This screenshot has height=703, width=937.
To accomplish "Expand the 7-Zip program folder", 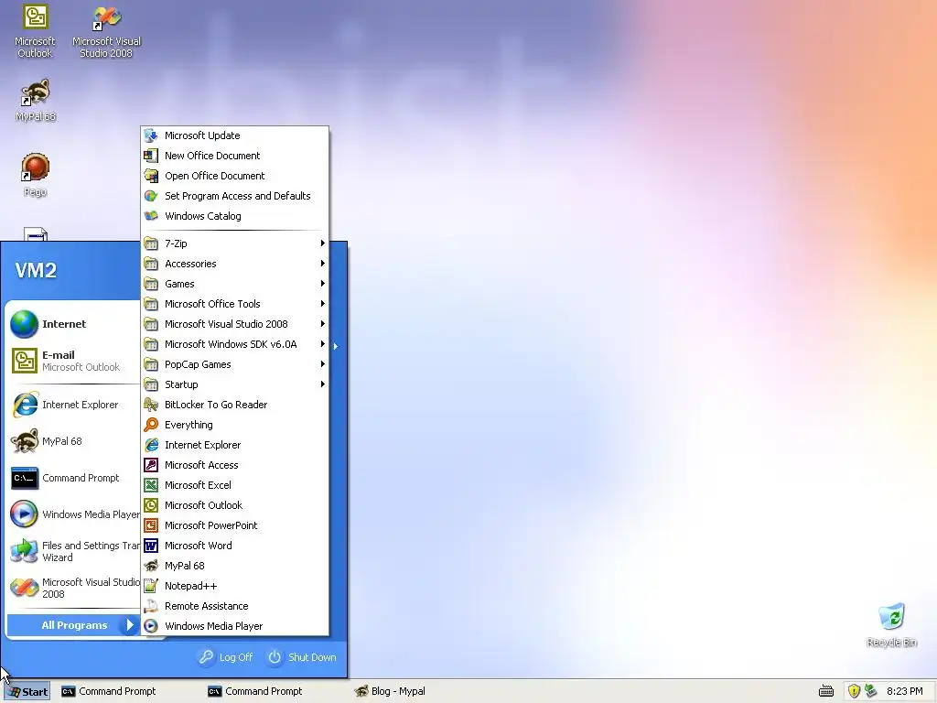I will click(x=235, y=243).
